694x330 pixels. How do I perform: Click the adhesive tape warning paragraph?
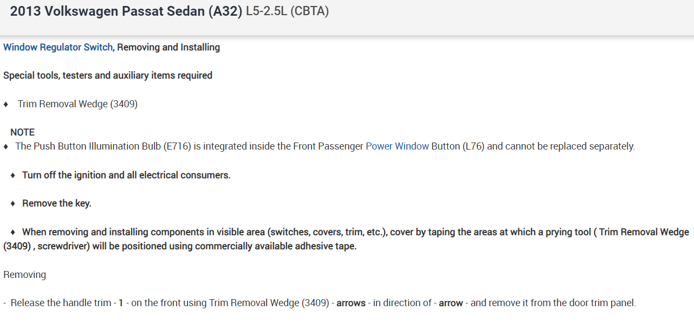[347, 239]
